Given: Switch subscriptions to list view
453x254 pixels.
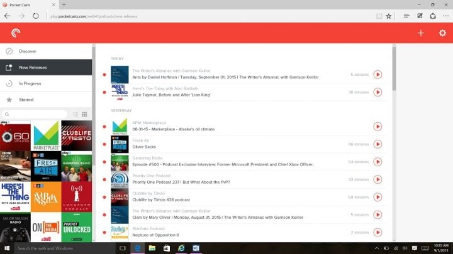Looking at the screenshot, I should (x=75, y=114).
